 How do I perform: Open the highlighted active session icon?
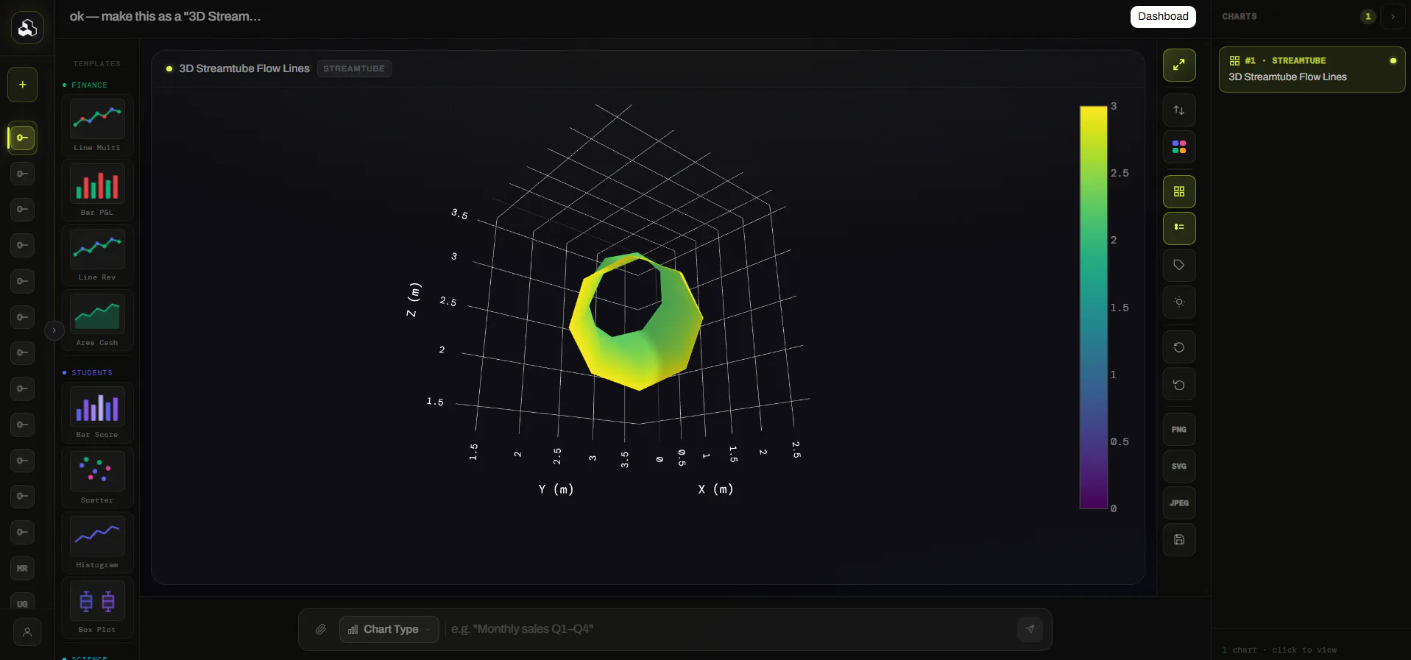tap(23, 138)
